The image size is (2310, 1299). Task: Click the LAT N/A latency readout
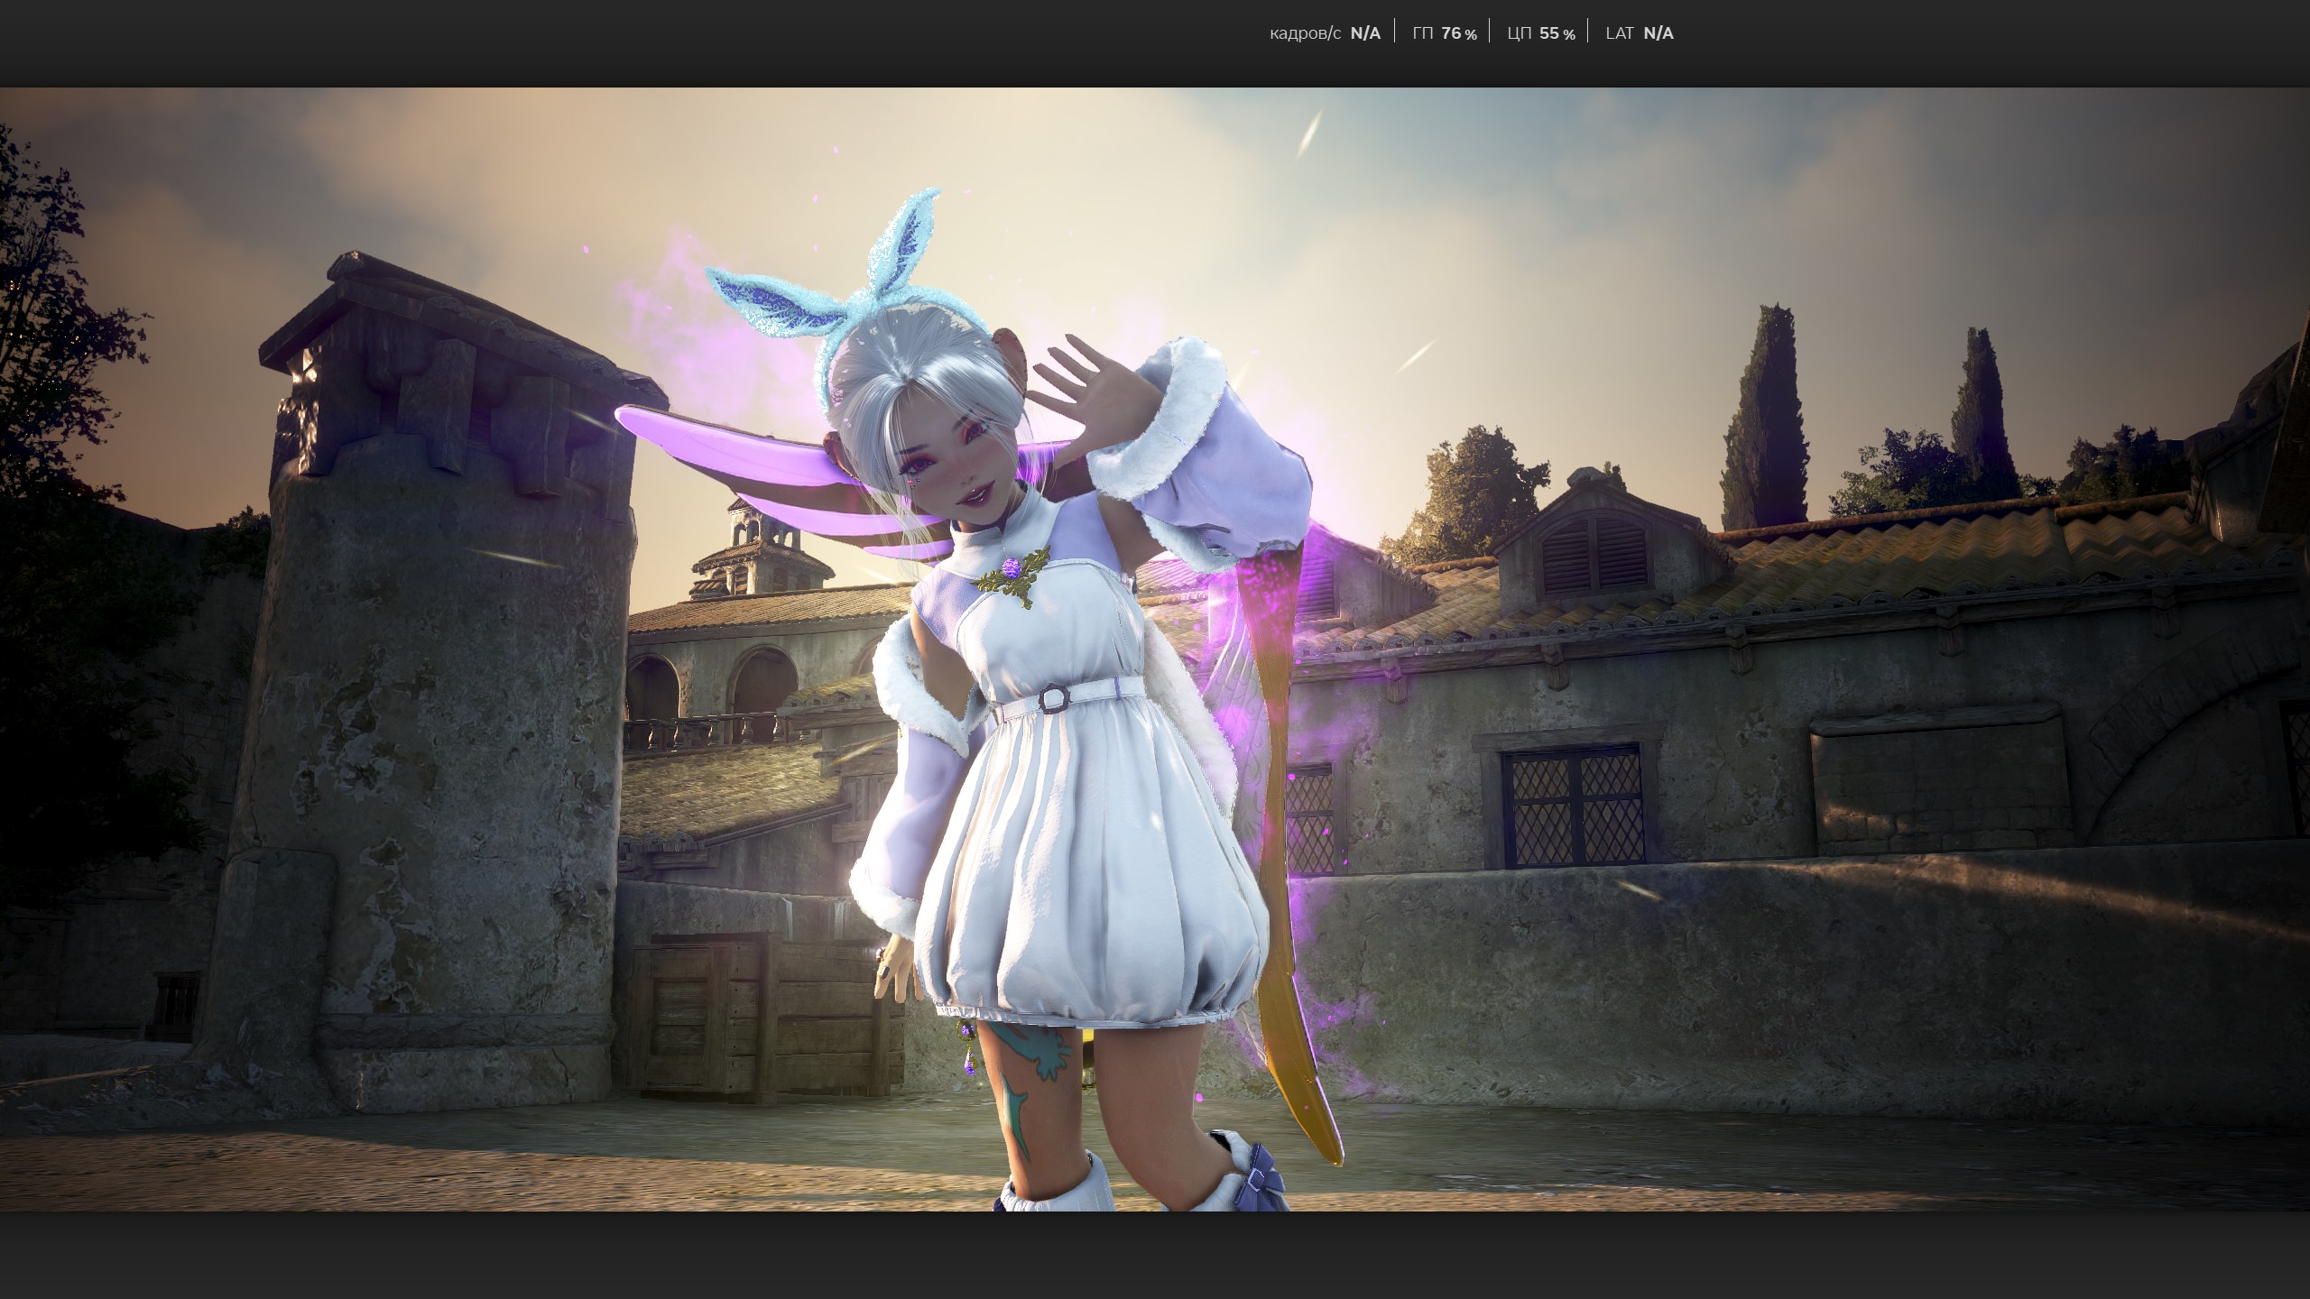point(1639,33)
